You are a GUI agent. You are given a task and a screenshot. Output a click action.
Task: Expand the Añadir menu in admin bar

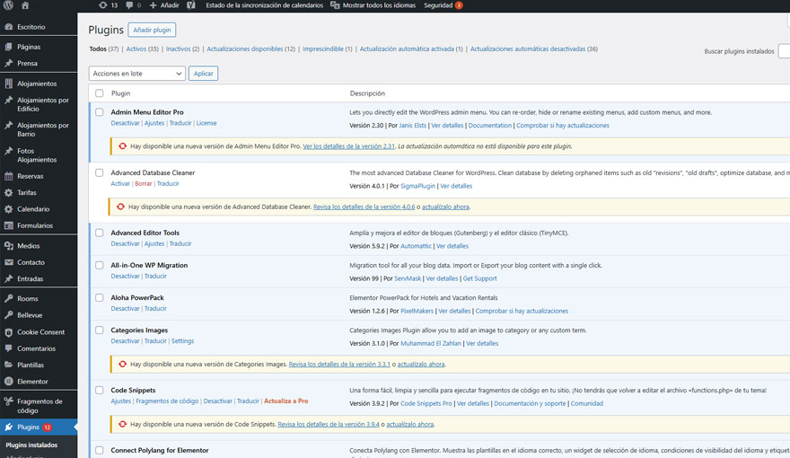tap(164, 5)
